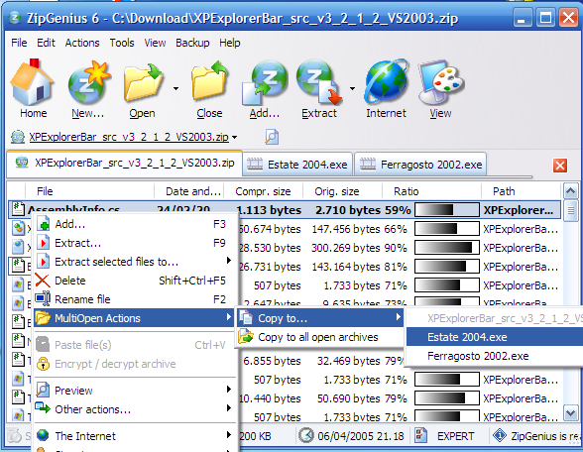Sort by Orig. size column header
Screen dimensions: 583x452
coord(342,191)
